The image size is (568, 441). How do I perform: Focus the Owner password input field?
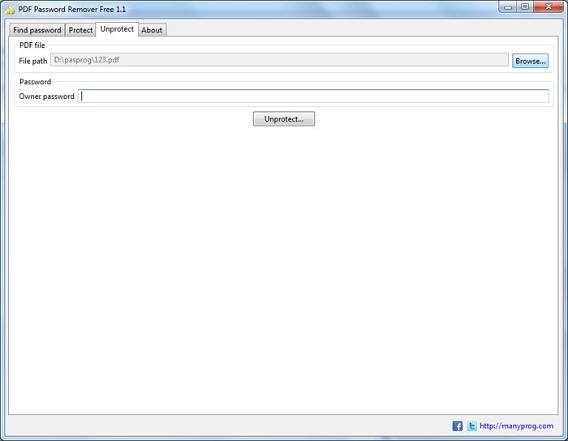(x=313, y=96)
